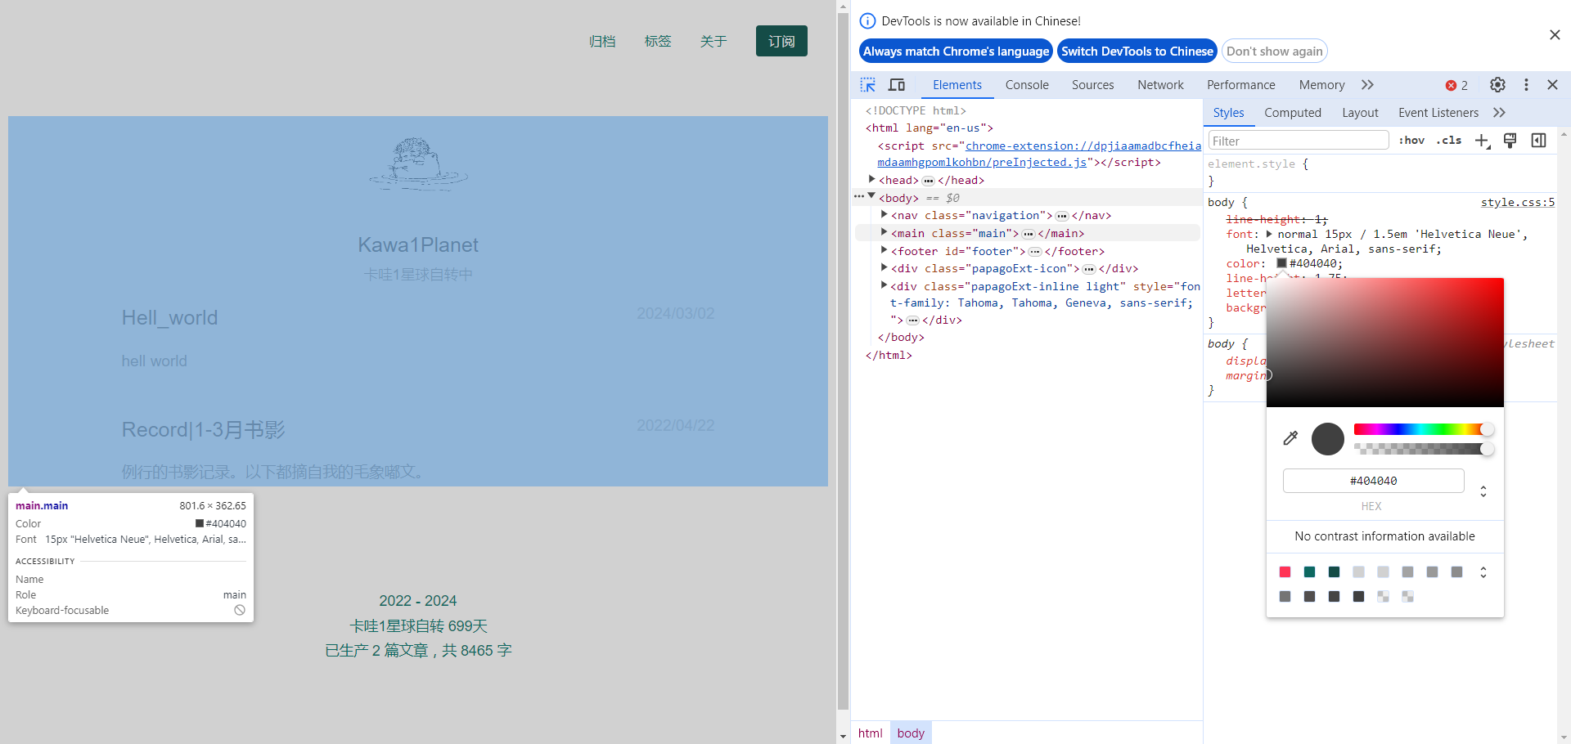The image size is (1571, 744).
Task: Click the 订阅 subscribe button on the blog
Action: pyautogui.click(x=781, y=41)
